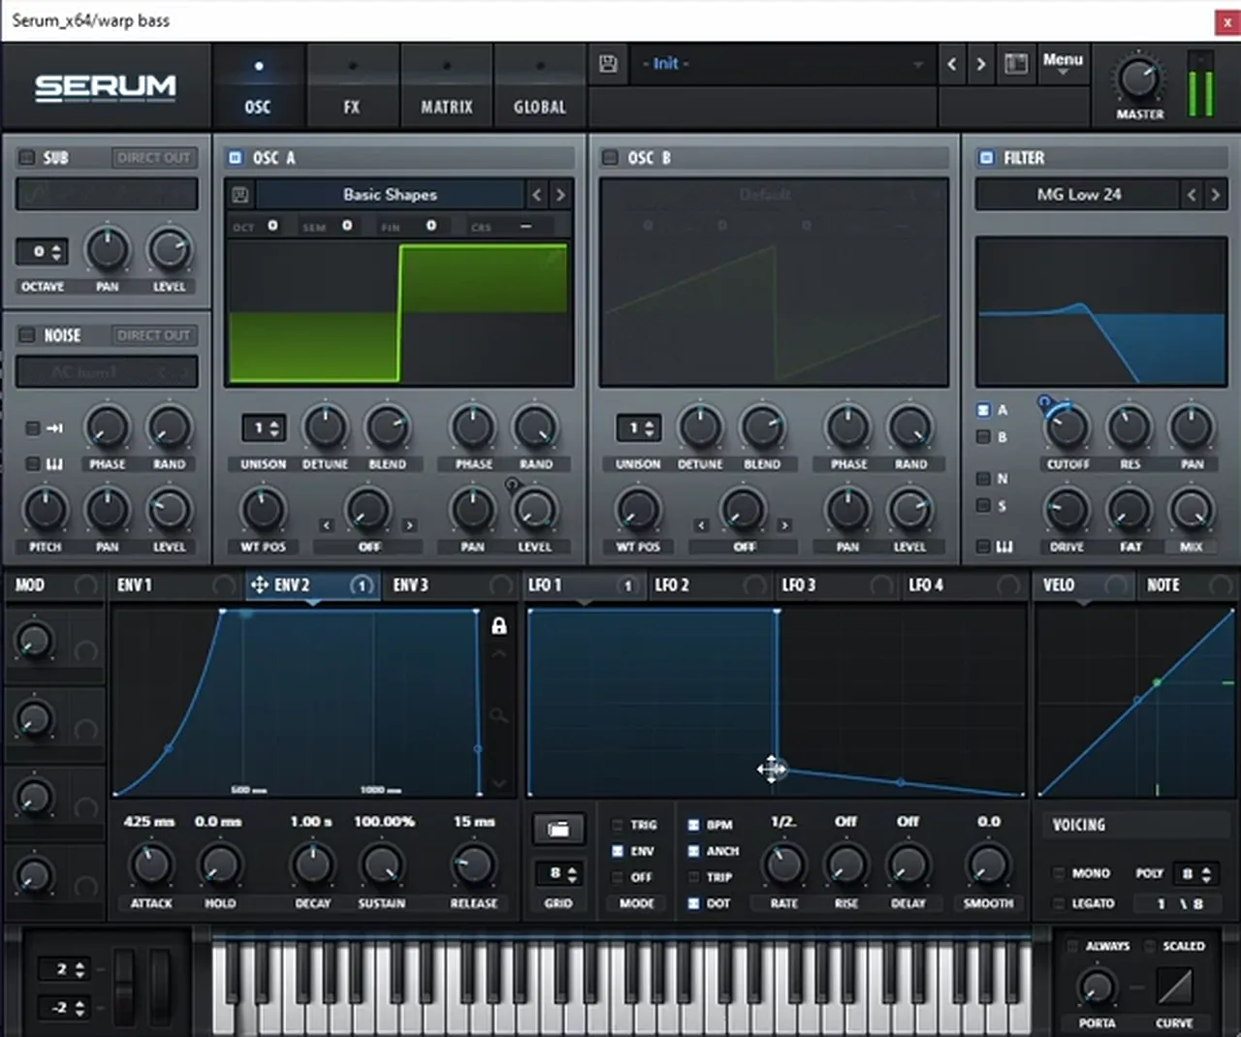
Task: Toggle LFO ANCH checkbox
Action: [693, 851]
